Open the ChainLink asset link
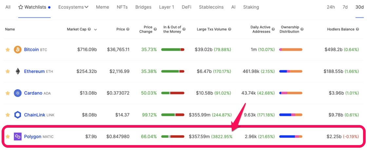Viewport: 367px width, 150px height. pyautogui.click(x=35, y=115)
